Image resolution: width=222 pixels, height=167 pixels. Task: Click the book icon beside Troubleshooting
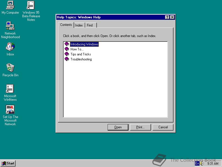tap(67, 59)
